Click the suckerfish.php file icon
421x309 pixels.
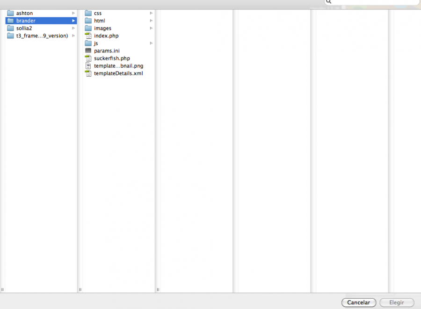[x=88, y=58]
